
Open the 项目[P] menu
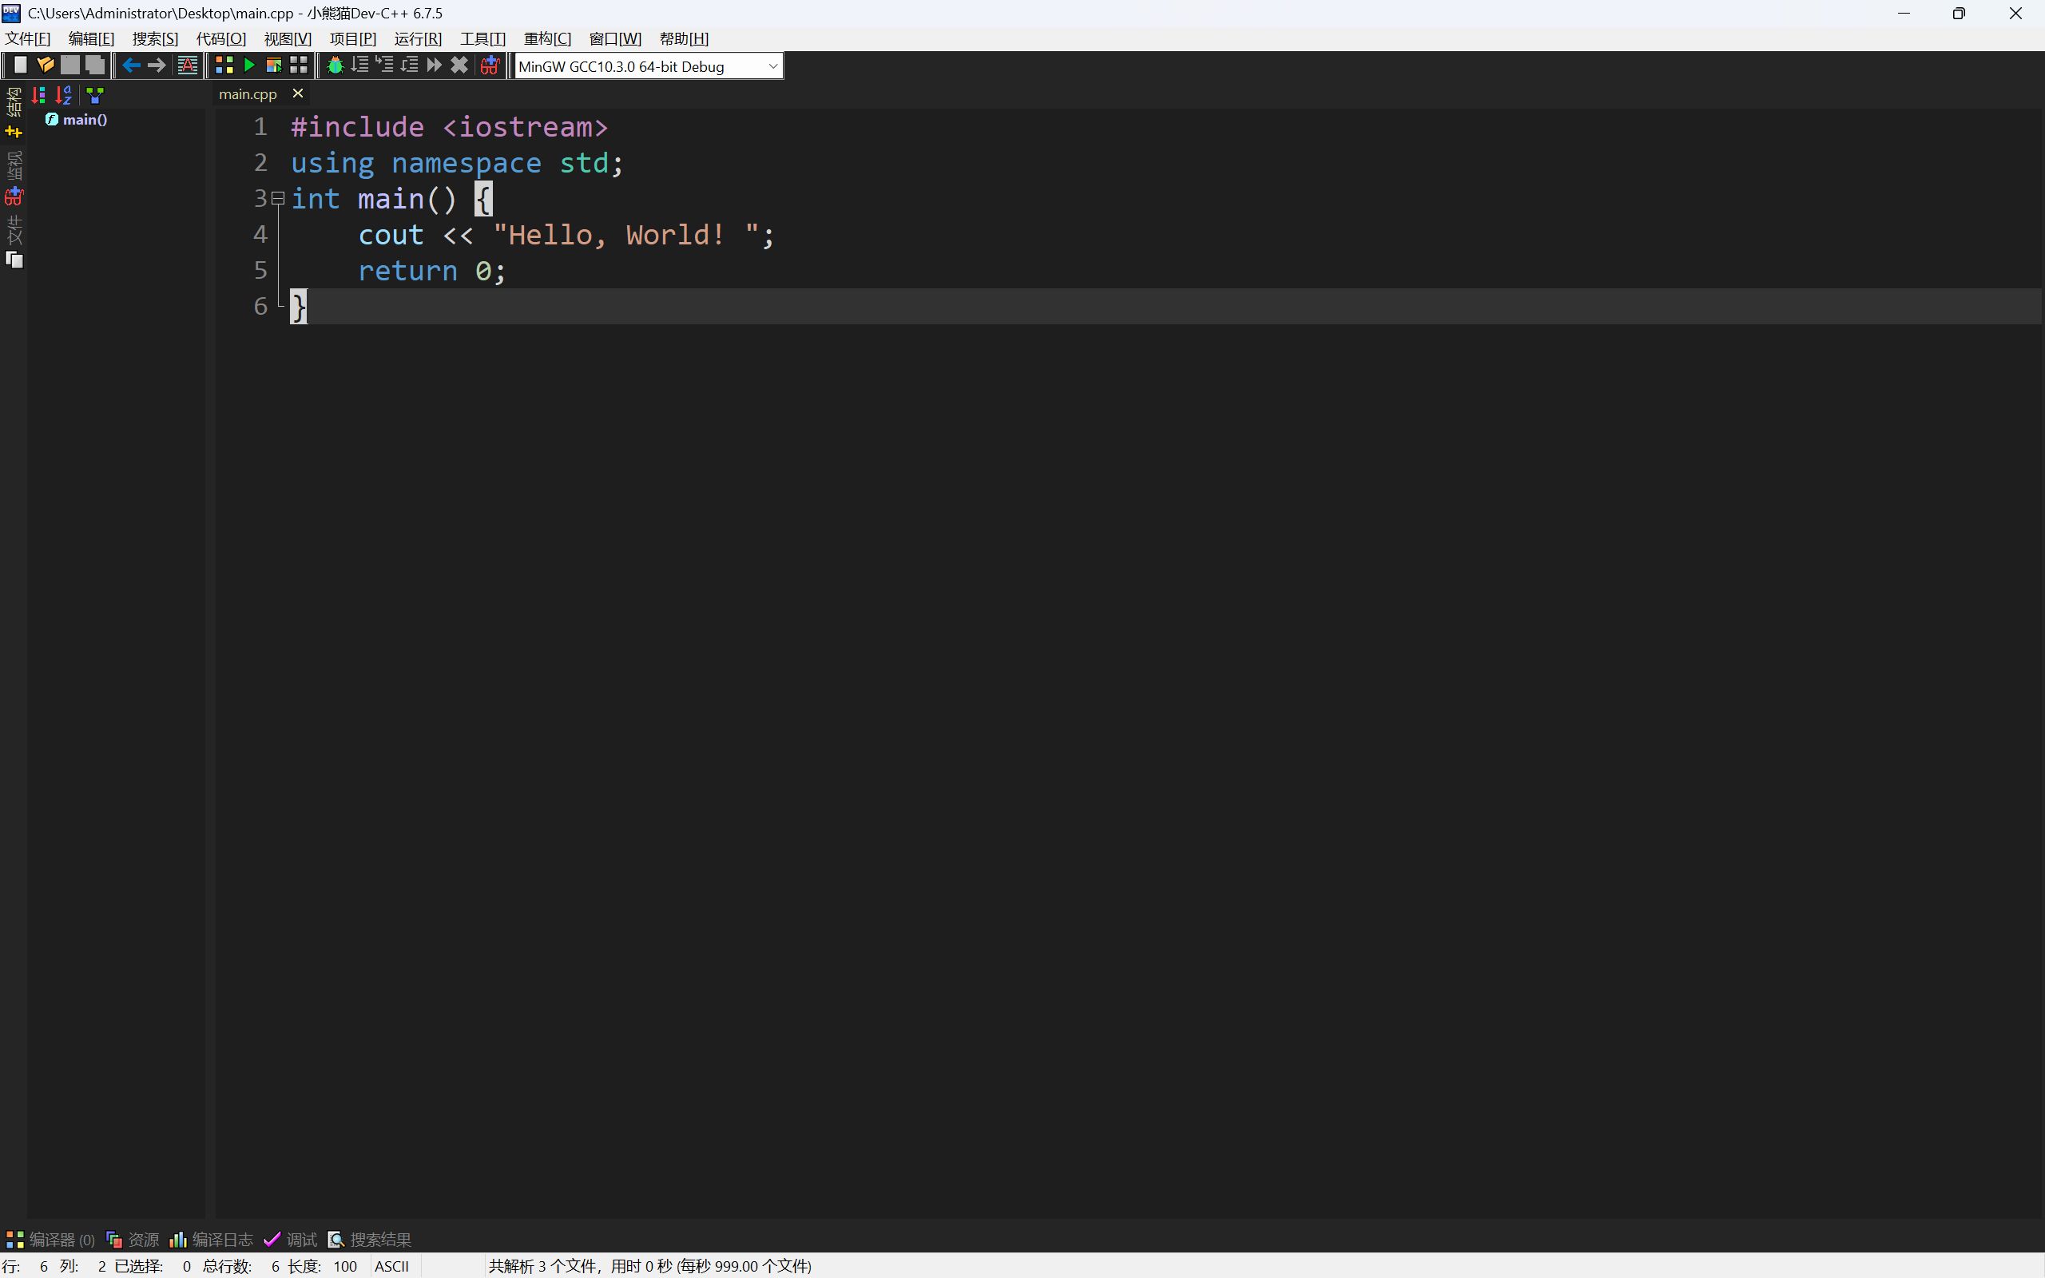tap(353, 39)
